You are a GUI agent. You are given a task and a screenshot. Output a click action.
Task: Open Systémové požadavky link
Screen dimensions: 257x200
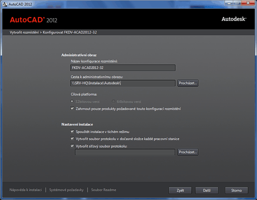(x=67, y=190)
